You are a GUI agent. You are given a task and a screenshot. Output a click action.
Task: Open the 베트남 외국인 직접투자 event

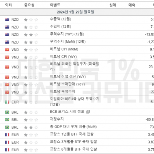pos(74,67)
